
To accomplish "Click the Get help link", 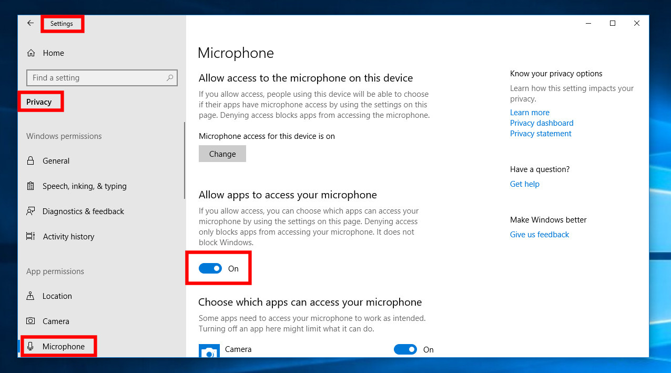I will coord(525,184).
